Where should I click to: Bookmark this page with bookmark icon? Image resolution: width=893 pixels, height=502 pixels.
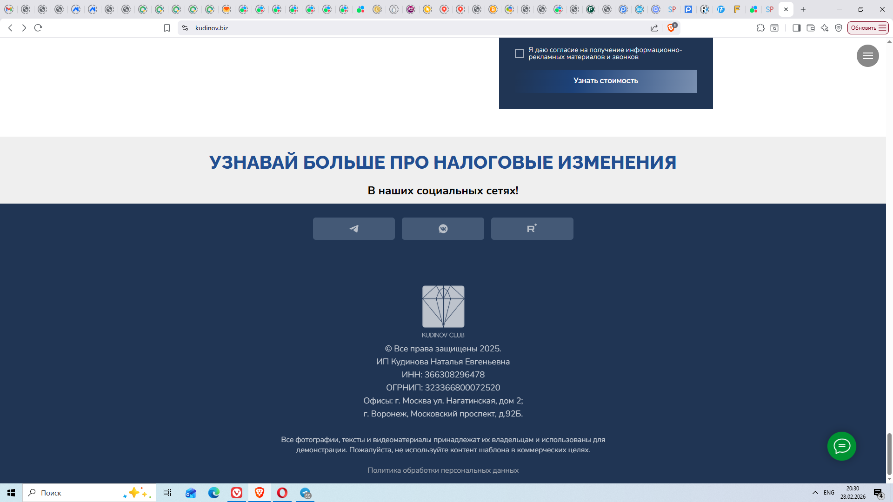(167, 28)
